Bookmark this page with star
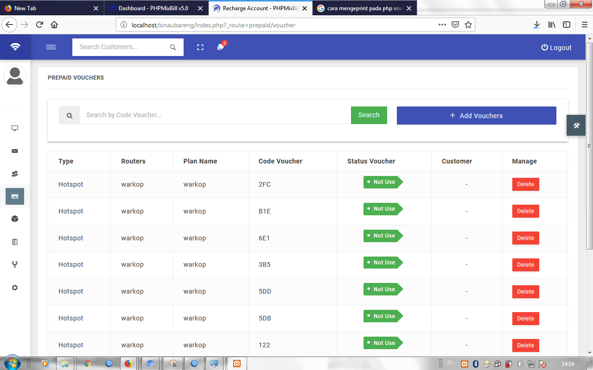Screen dimensions: 593x370 468,25
